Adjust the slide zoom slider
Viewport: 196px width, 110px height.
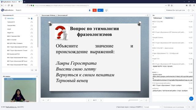point(133,100)
